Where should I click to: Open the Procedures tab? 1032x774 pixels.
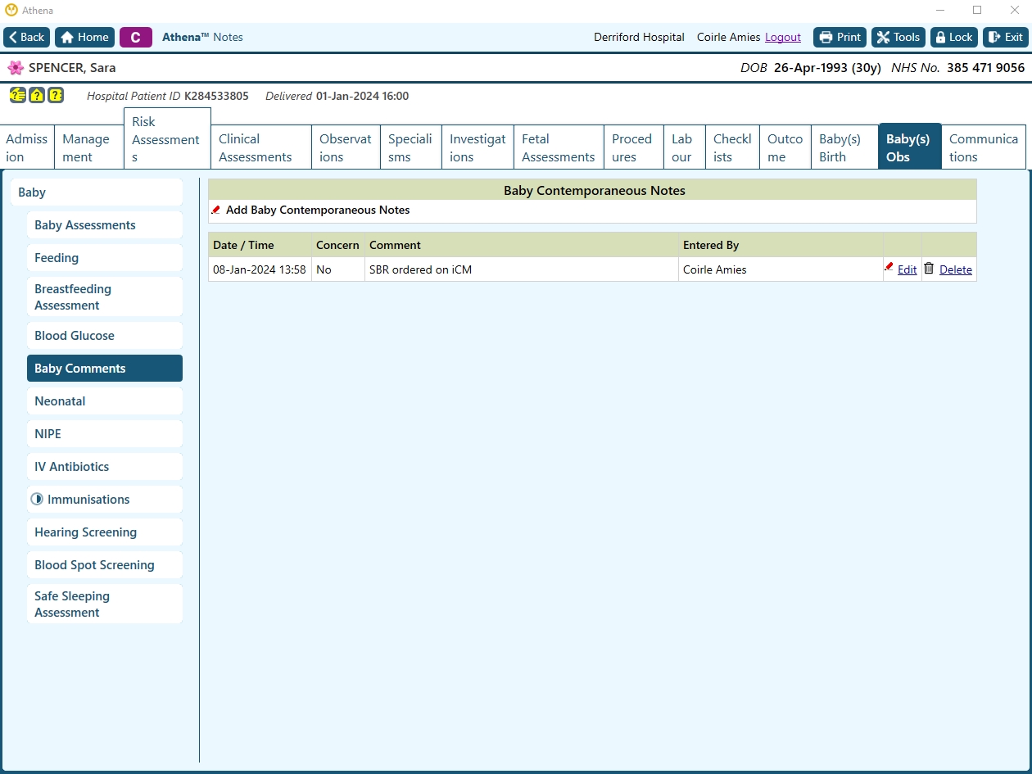pos(632,147)
